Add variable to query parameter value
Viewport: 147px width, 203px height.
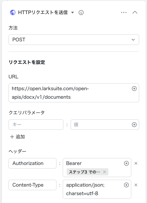[134, 125]
